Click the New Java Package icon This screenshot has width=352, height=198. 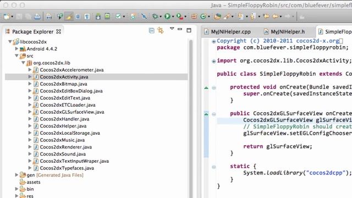194,16
